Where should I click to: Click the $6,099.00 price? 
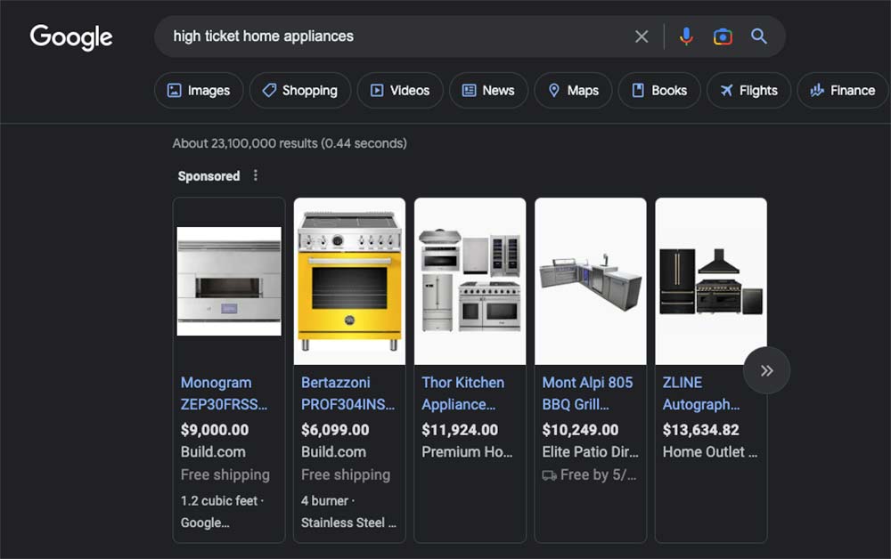click(335, 430)
